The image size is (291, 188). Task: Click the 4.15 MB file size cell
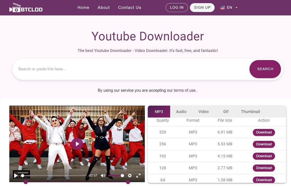point(225,156)
